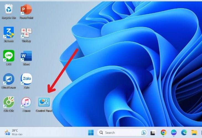Click the Bing icon in search box

144,132
